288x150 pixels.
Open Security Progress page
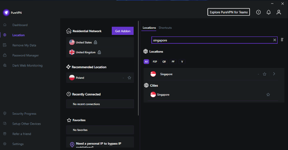24,114
